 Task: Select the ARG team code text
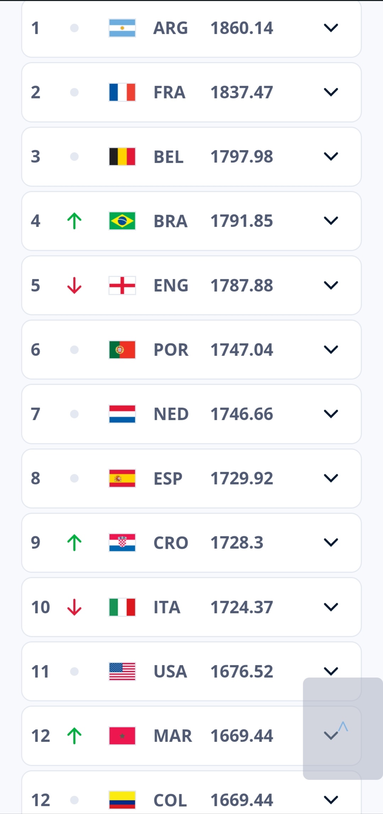(170, 28)
